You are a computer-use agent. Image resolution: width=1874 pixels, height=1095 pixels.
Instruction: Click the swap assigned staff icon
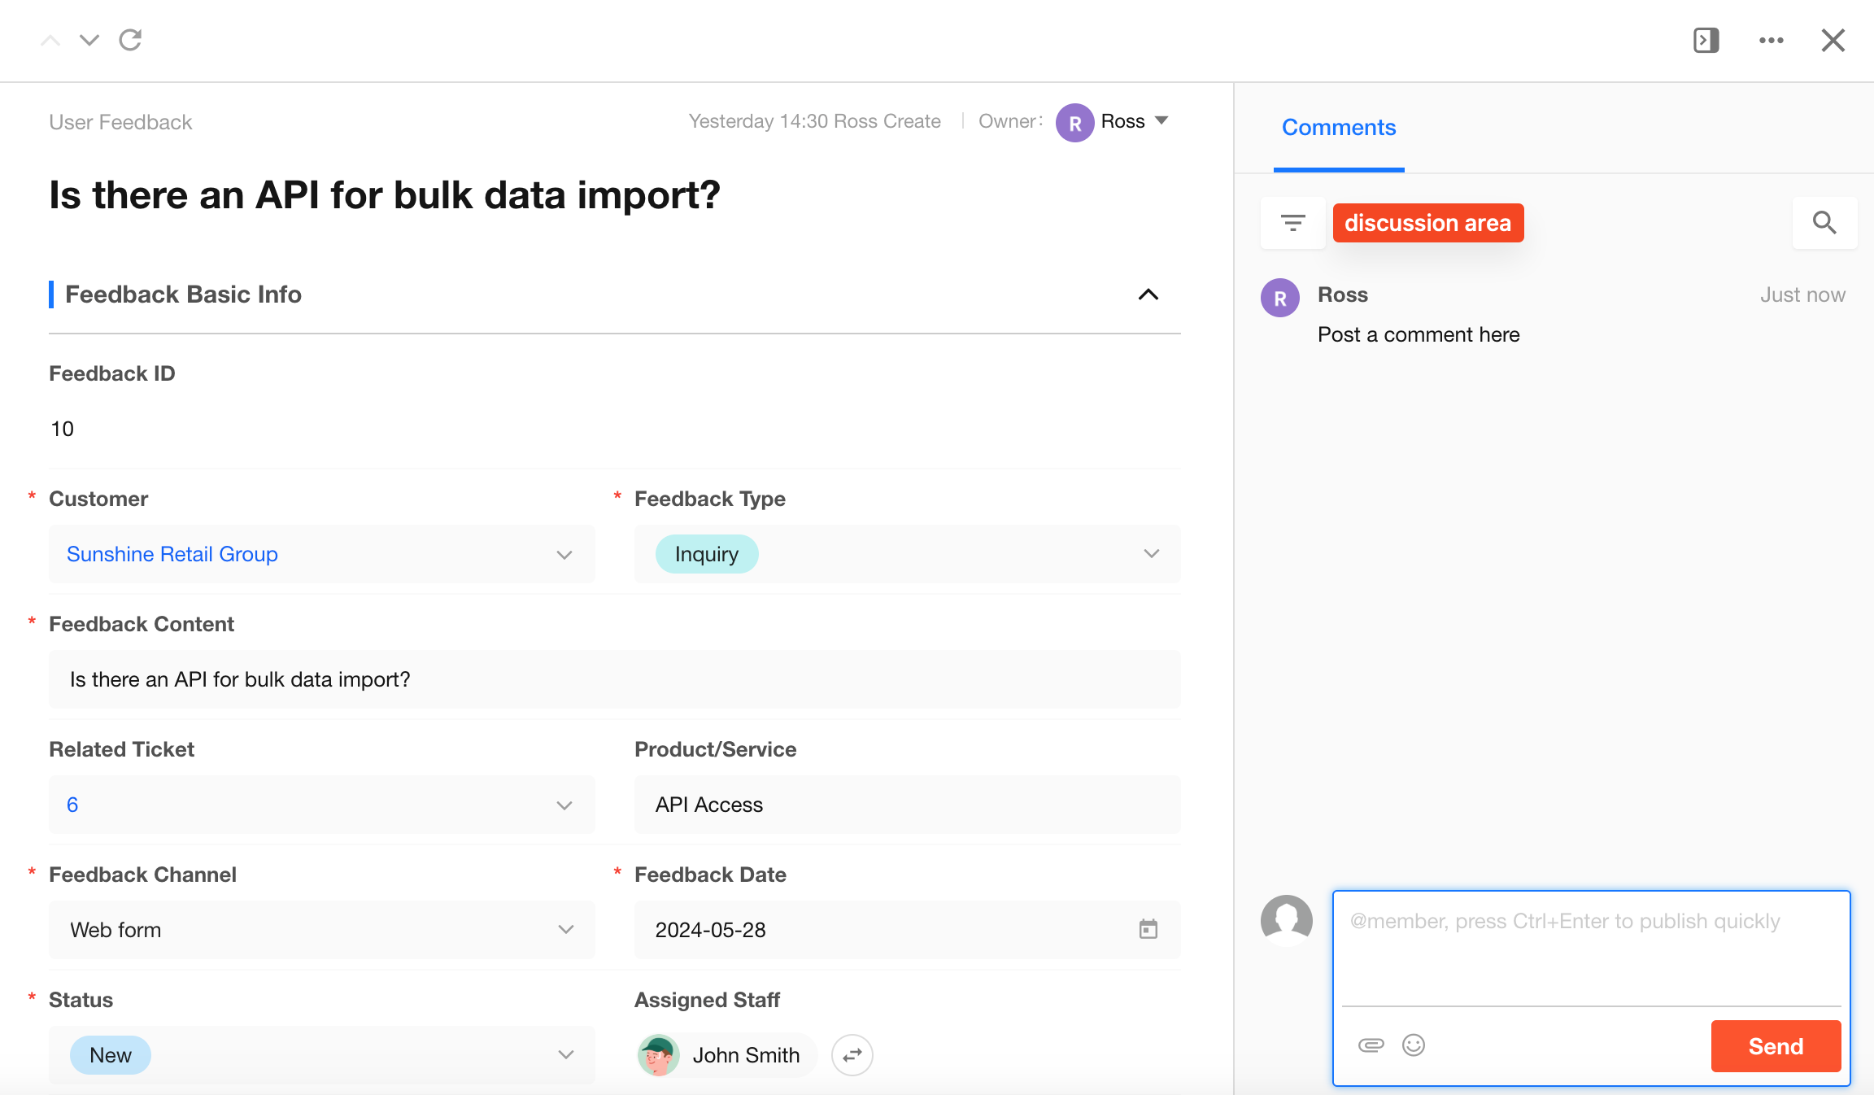click(x=852, y=1055)
